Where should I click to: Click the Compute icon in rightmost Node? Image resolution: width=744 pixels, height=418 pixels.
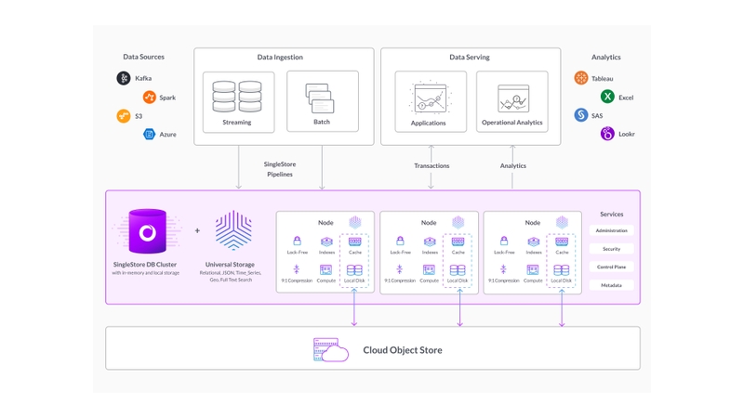pyautogui.click(x=533, y=270)
